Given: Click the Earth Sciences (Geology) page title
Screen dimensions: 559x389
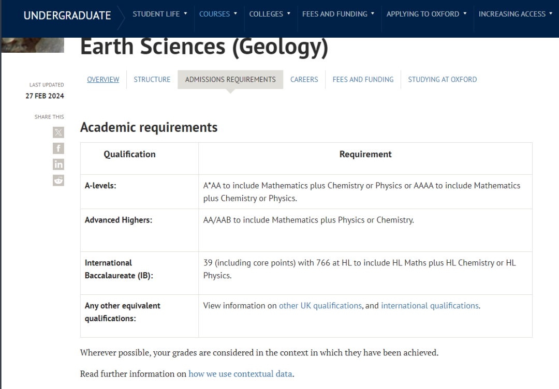Looking at the screenshot, I should coord(204,47).
